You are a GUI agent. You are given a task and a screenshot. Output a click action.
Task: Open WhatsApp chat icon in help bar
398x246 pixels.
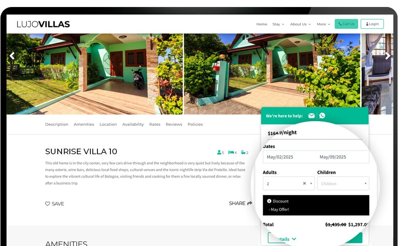tap(322, 116)
